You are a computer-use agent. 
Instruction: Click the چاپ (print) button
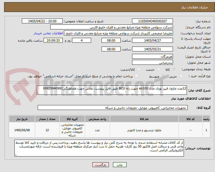tap(120, 165)
